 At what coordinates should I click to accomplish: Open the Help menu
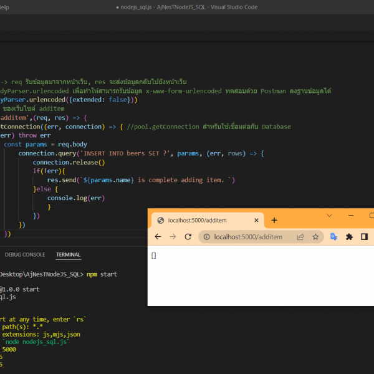(x=4, y=7)
